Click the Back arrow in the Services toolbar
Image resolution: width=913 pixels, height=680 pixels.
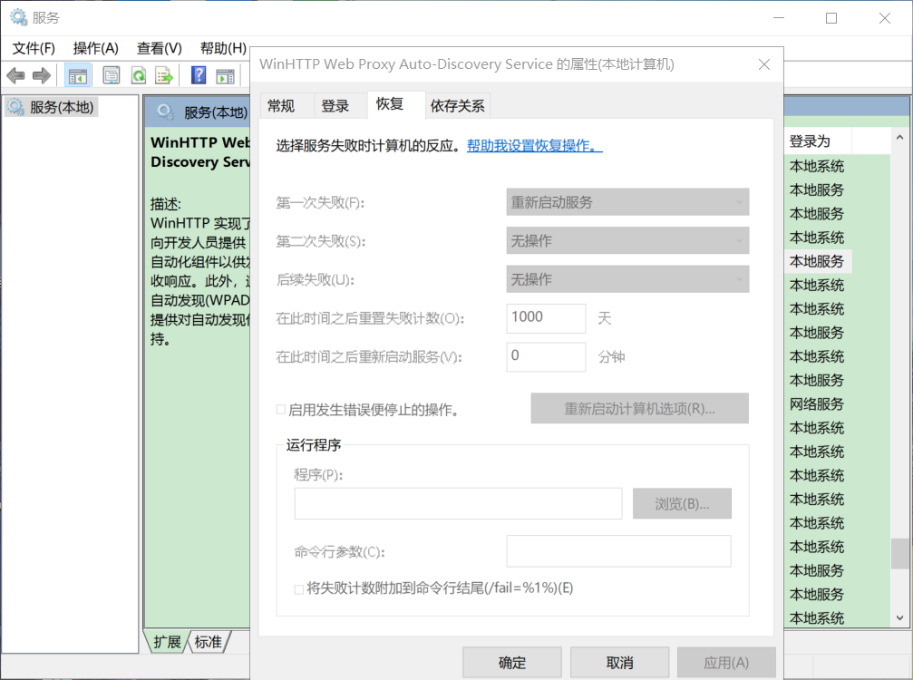(15, 75)
